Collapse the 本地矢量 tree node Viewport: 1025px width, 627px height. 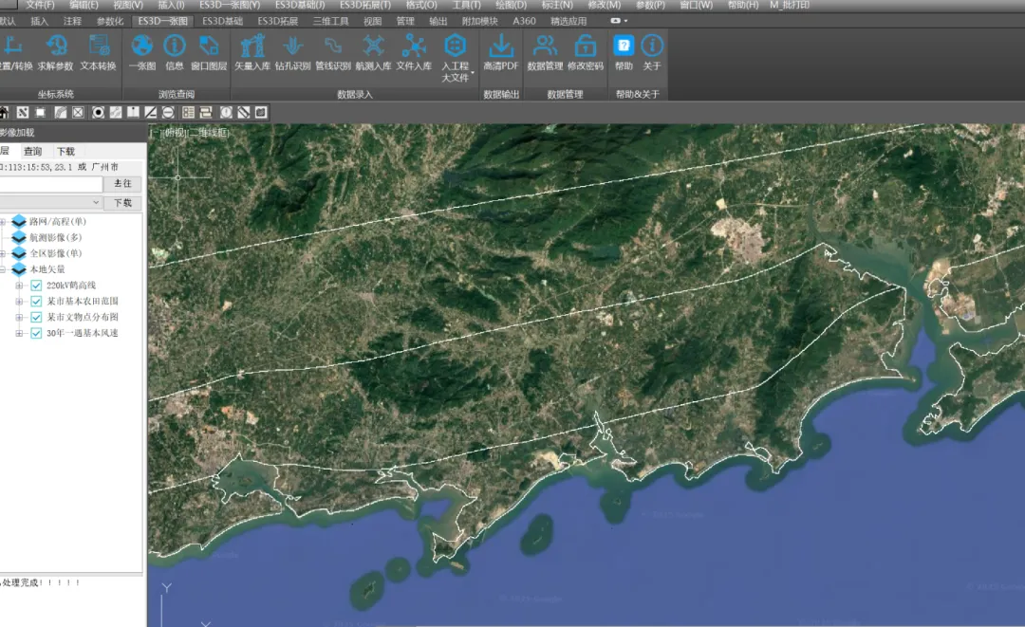[x=3, y=269]
